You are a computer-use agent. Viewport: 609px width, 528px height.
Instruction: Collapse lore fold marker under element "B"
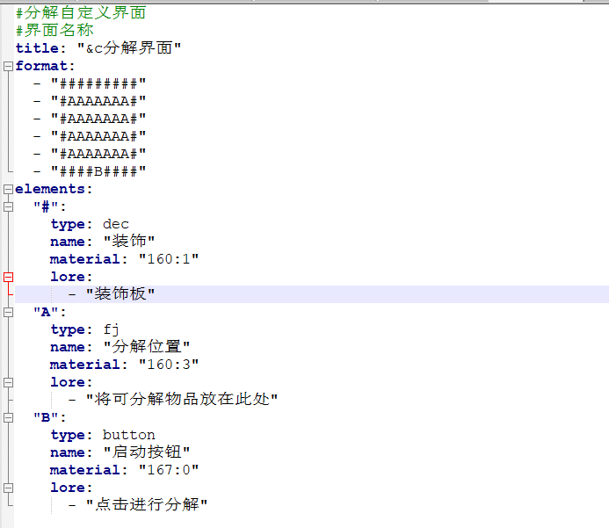[8, 488]
